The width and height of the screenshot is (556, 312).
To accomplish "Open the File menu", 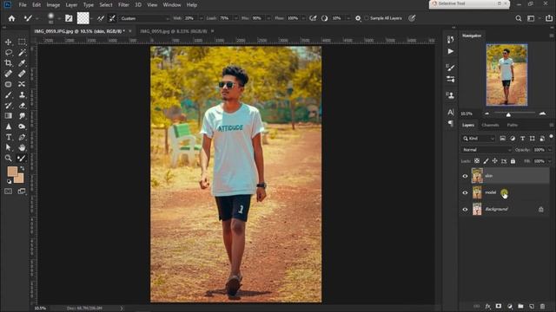I will point(23,5).
